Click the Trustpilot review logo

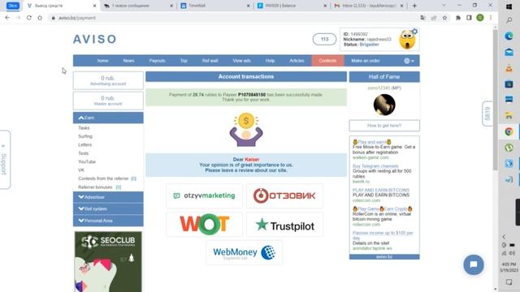pos(284,225)
